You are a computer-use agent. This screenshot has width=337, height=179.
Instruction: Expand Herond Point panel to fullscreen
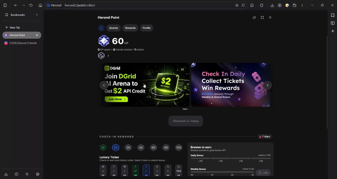coord(262,17)
